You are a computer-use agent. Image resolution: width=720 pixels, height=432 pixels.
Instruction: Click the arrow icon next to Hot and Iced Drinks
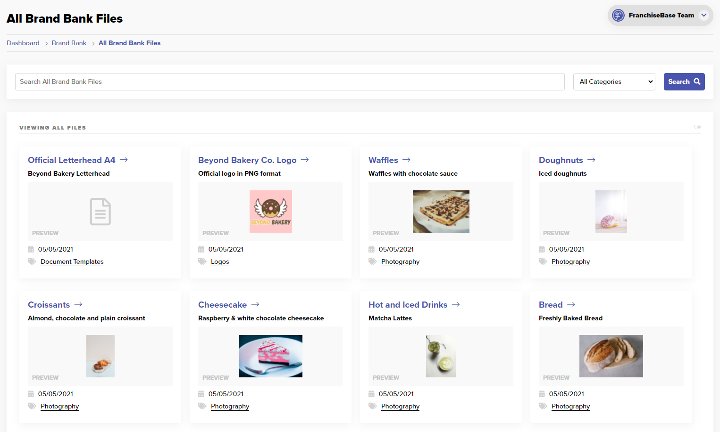pos(456,305)
